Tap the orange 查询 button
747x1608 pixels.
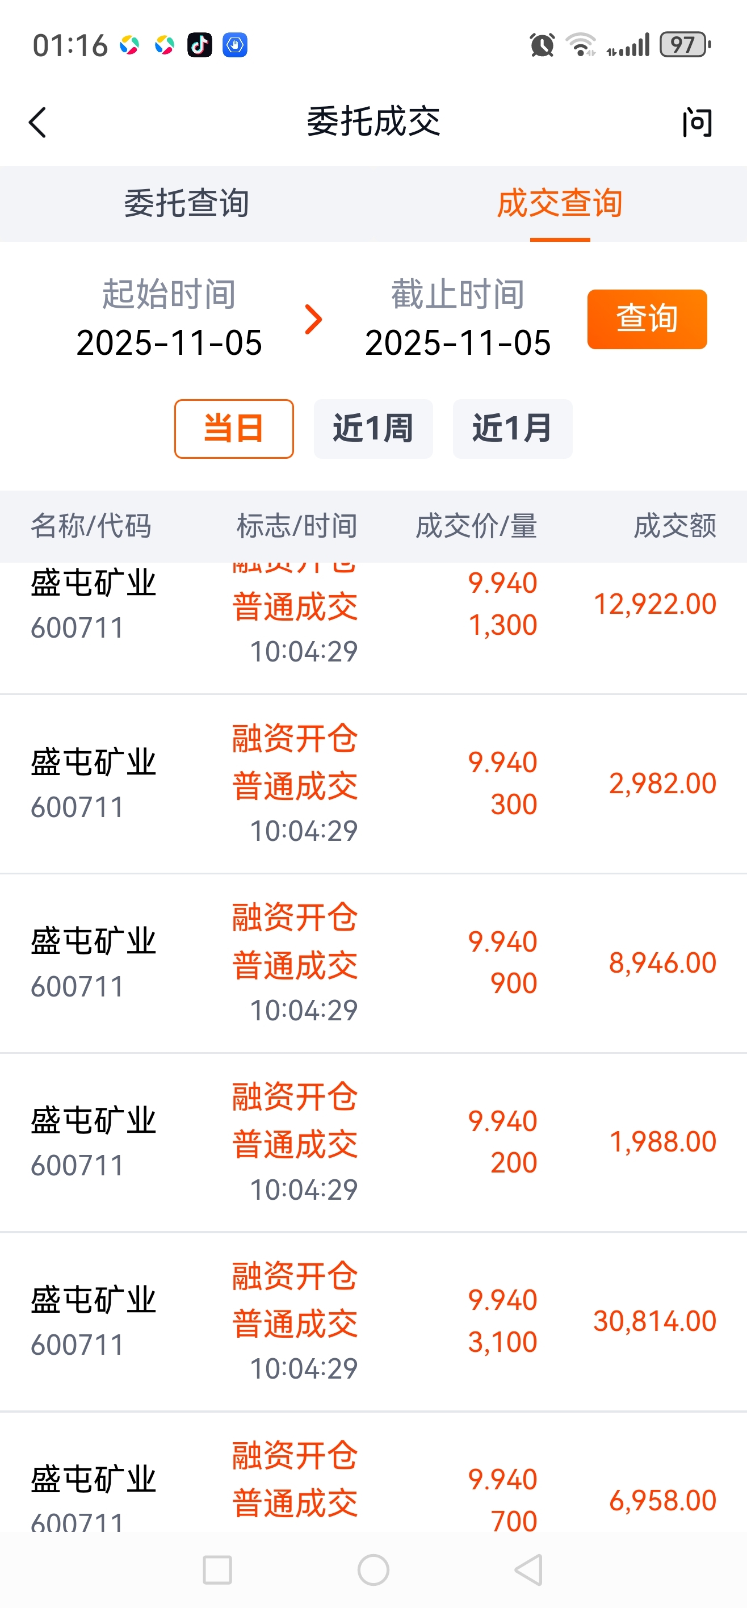pyautogui.click(x=647, y=319)
